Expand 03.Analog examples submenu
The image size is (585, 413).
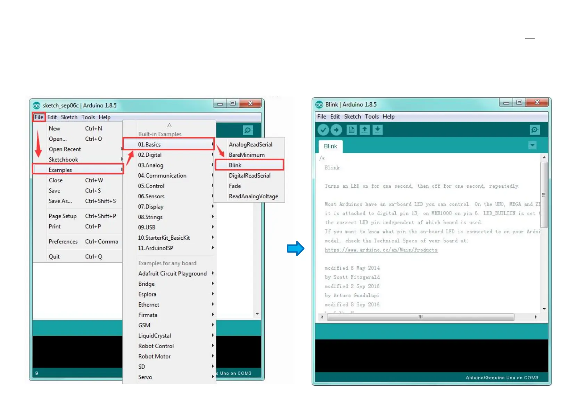[x=169, y=165]
